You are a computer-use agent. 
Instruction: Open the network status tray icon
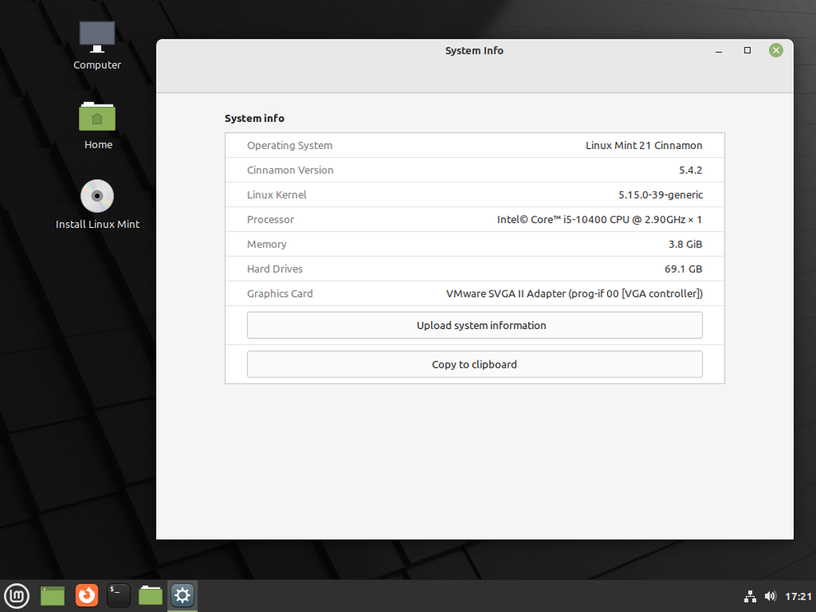click(750, 596)
